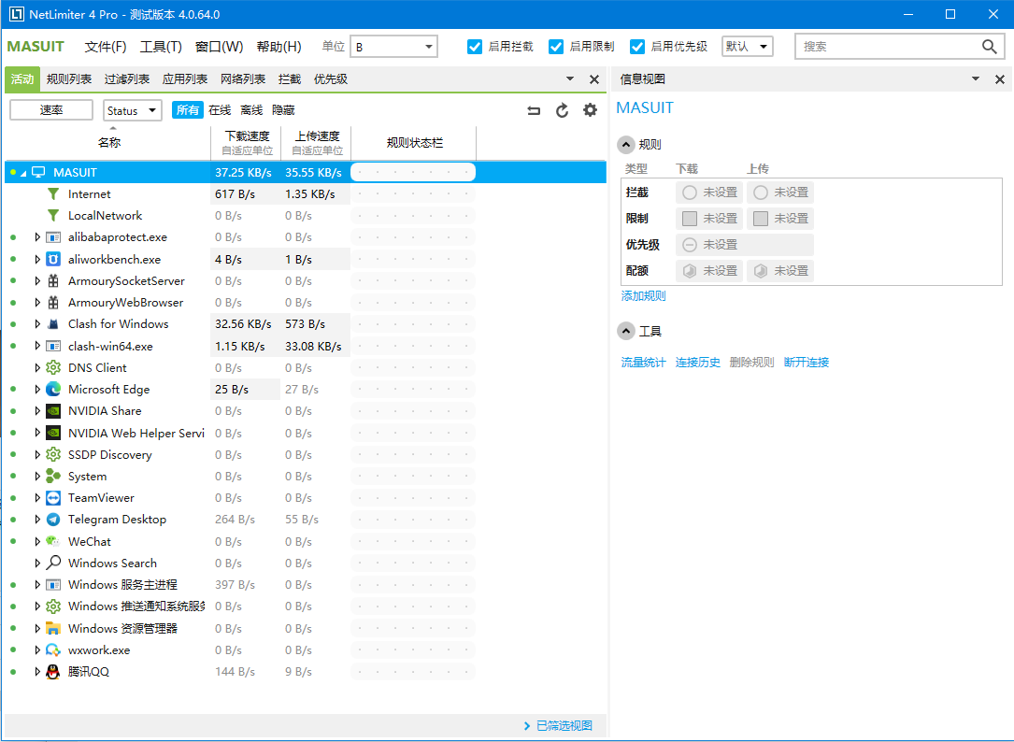The width and height of the screenshot is (1014, 742).
Task: Toggle the 启用优先级 checkbox
Action: pos(637,47)
